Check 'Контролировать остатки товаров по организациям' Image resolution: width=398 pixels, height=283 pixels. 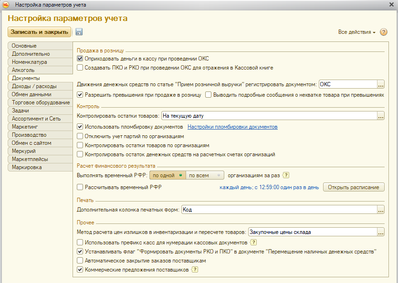tap(80, 145)
